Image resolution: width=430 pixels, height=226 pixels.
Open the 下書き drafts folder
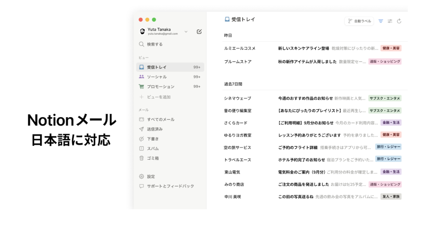(x=154, y=139)
